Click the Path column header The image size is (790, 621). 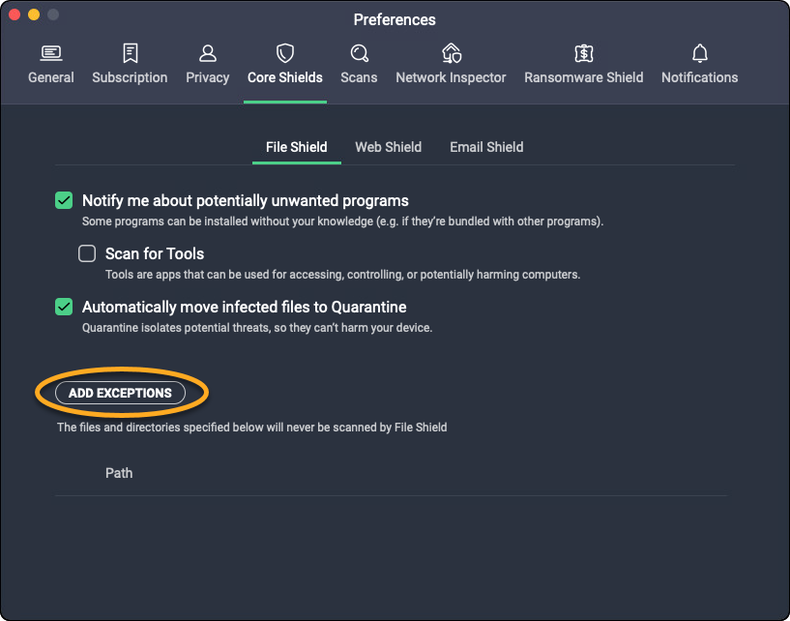point(119,473)
